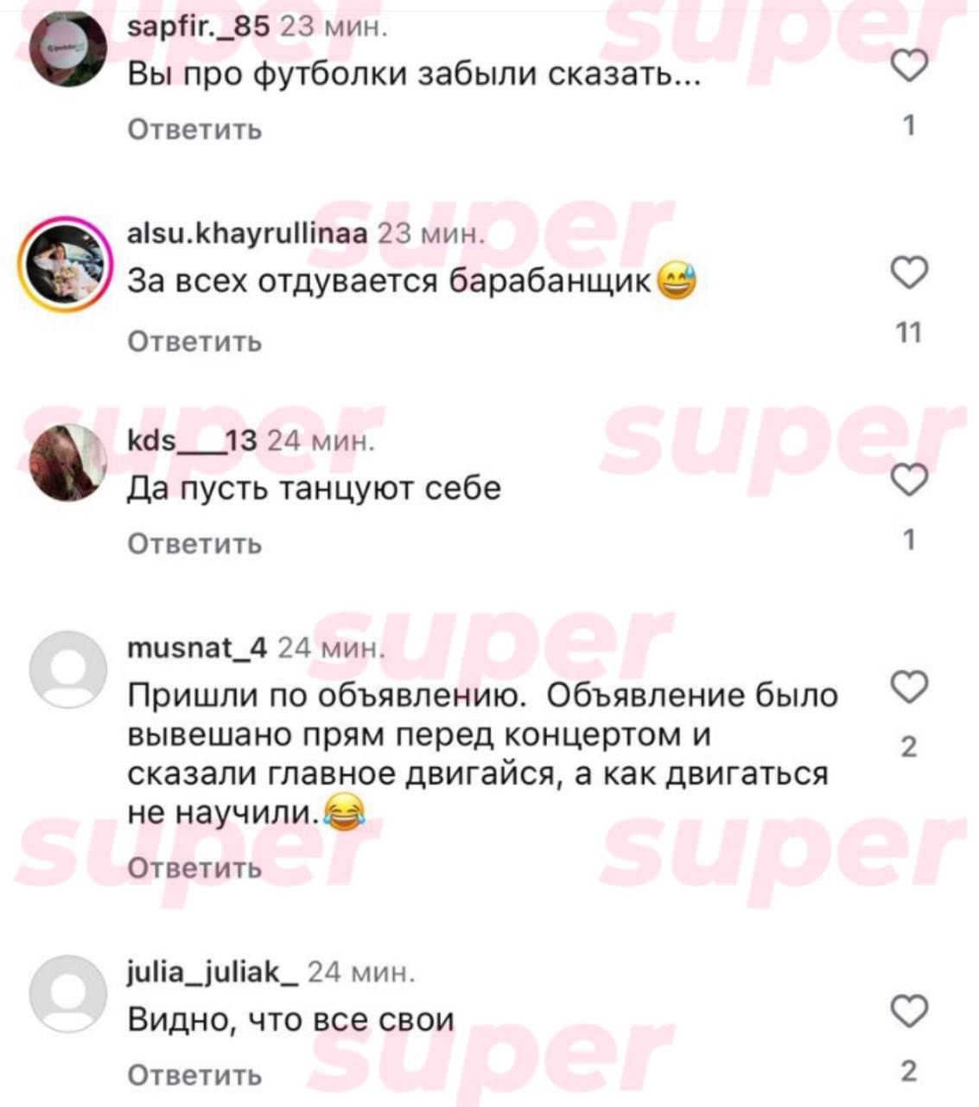
Task: Open kds___13 avatar
Action: (x=67, y=463)
